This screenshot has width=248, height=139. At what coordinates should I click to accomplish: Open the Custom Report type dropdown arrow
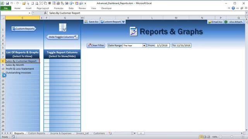click(123, 22)
